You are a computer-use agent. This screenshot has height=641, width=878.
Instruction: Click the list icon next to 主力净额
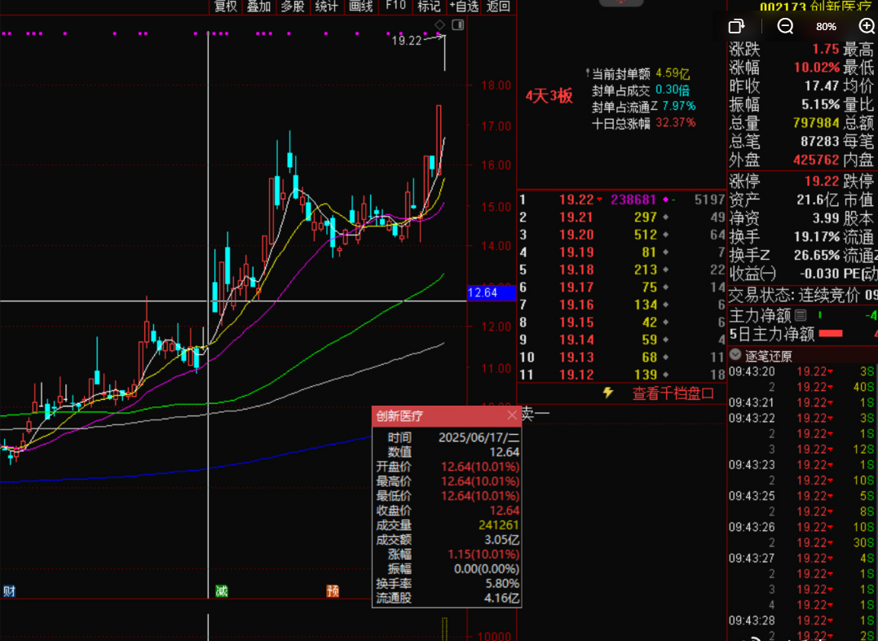pyautogui.click(x=801, y=315)
